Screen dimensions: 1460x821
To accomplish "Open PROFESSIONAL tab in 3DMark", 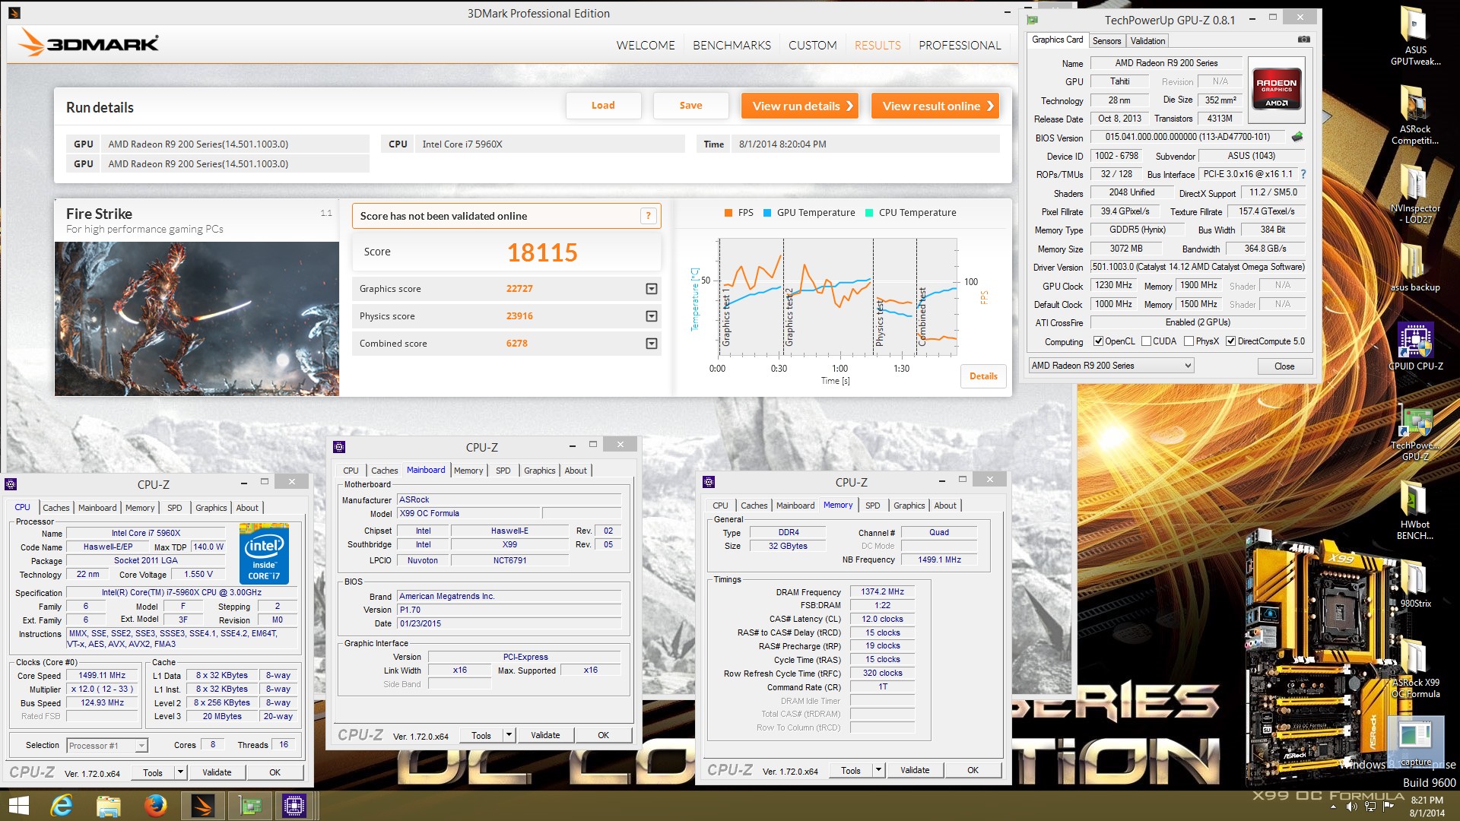I will [960, 46].
